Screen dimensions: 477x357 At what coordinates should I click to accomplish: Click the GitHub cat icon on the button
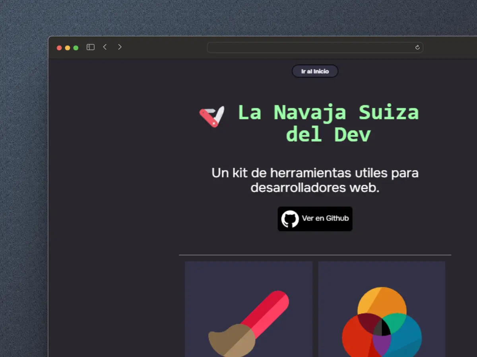[291, 219]
